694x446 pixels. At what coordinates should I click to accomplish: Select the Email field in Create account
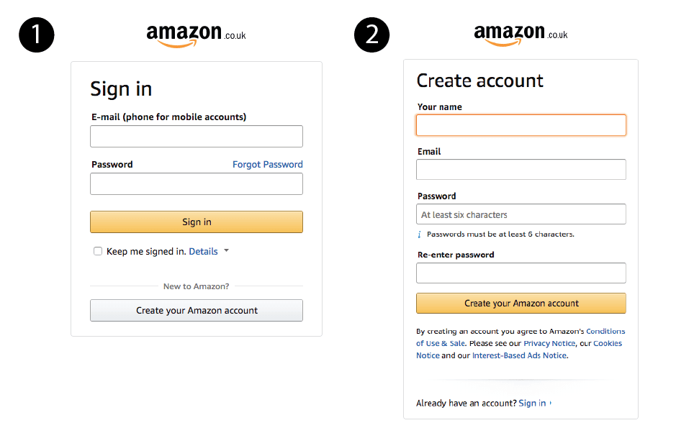click(521, 169)
